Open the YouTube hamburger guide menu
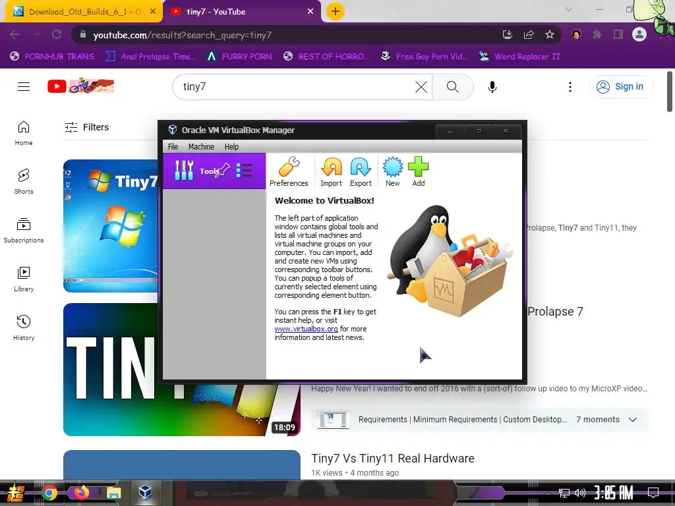The height and width of the screenshot is (506, 675). pyautogui.click(x=24, y=87)
